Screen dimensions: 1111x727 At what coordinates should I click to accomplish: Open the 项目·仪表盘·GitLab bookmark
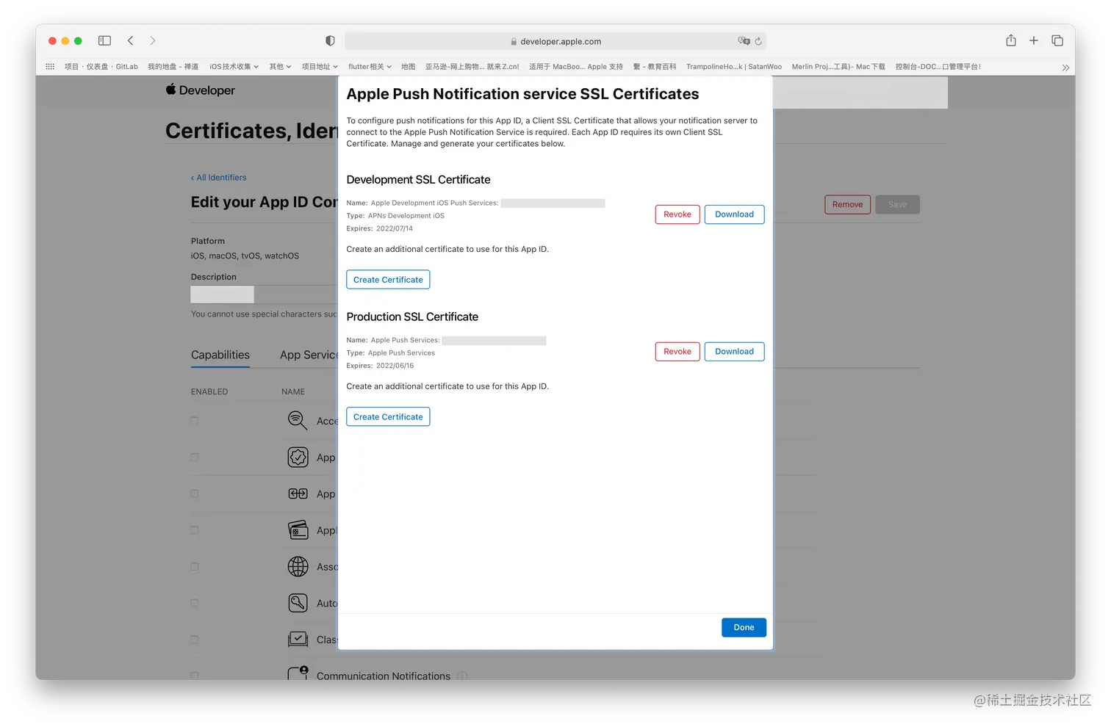101,66
